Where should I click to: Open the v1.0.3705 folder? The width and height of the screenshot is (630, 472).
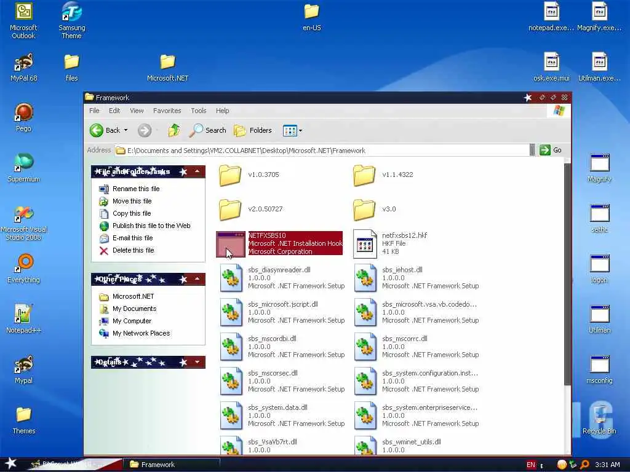coord(230,175)
